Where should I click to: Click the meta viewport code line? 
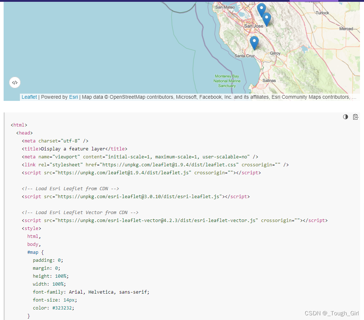tap(140, 157)
